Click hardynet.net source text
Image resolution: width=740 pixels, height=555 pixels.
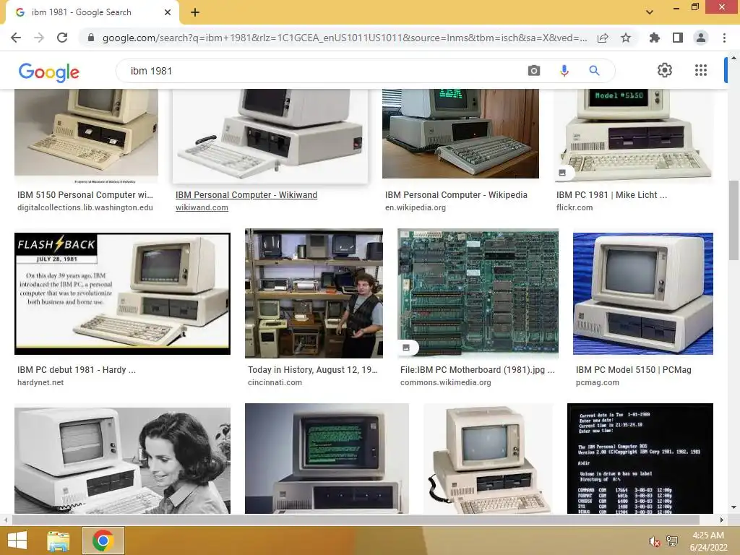click(x=40, y=383)
